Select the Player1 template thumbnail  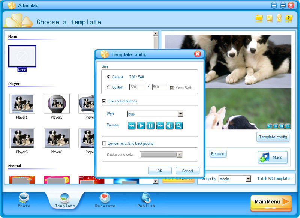(22, 104)
